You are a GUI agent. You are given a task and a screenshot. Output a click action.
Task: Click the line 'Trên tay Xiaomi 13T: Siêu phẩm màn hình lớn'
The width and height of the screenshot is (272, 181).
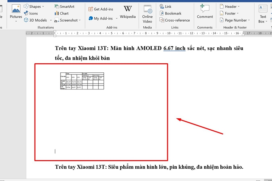[x=112, y=167]
